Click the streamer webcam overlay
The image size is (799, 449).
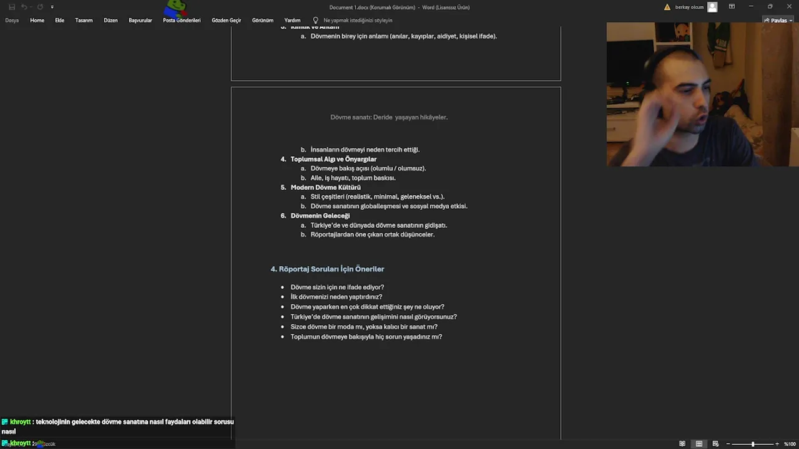click(x=702, y=94)
